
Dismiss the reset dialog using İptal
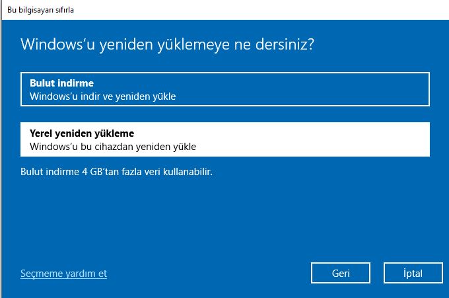point(413,273)
